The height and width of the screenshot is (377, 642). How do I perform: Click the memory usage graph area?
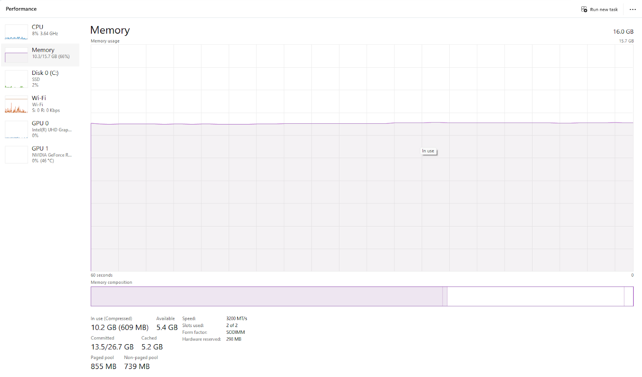(362, 158)
